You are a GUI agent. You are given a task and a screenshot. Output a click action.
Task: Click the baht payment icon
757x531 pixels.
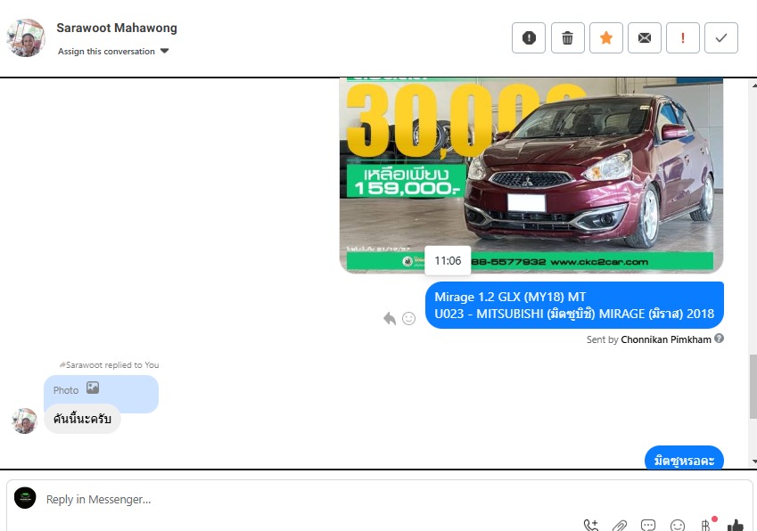point(706,525)
